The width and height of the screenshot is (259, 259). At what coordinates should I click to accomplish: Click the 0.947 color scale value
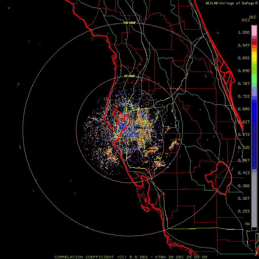pyautogui.click(x=244, y=45)
